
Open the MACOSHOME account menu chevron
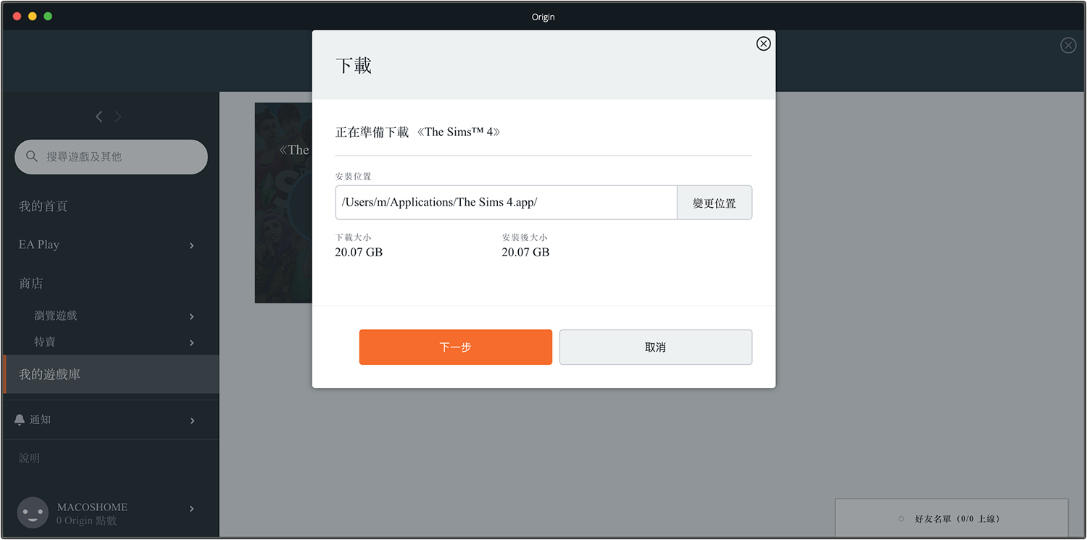click(x=191, y=509)
